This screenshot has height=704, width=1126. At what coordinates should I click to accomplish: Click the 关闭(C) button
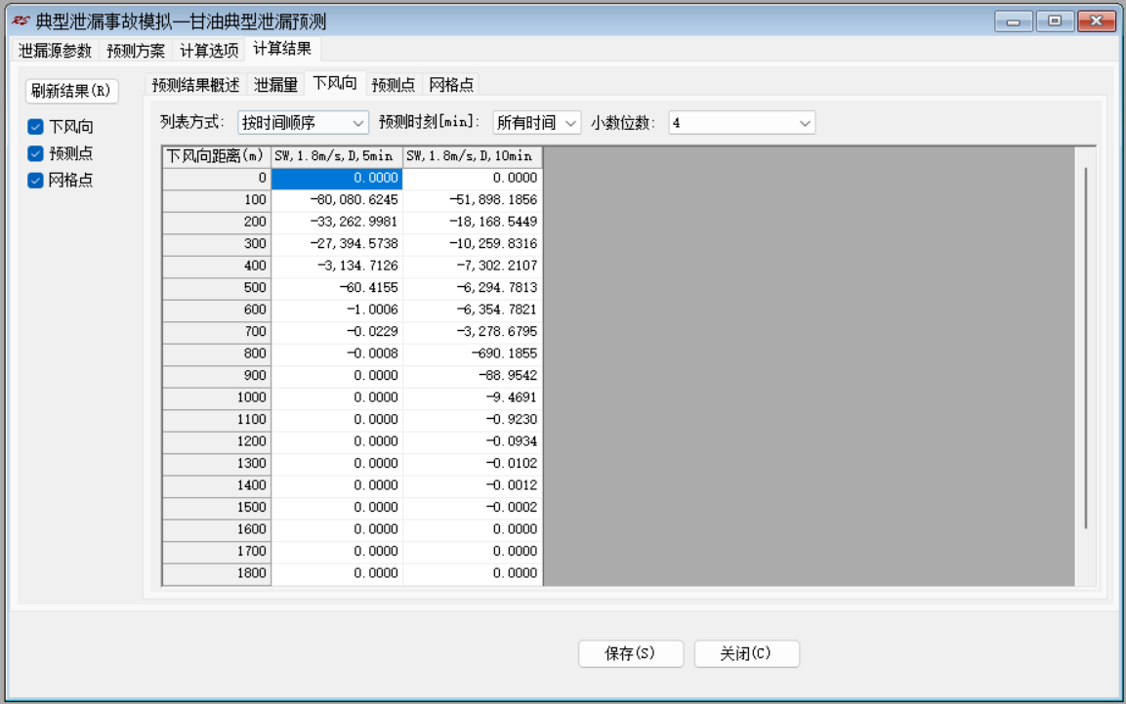[x=746, y=653]
